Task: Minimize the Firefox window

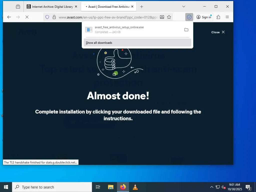Action: (204, 6)
